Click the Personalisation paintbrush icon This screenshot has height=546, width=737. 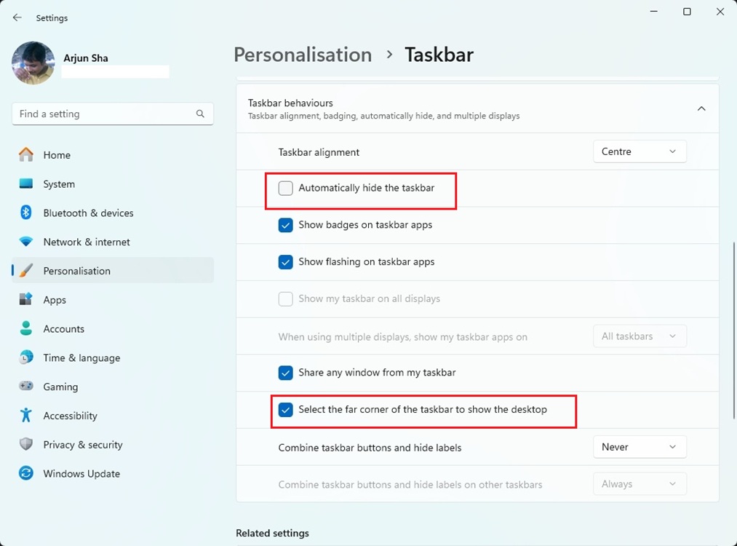(x=26, y=270)
